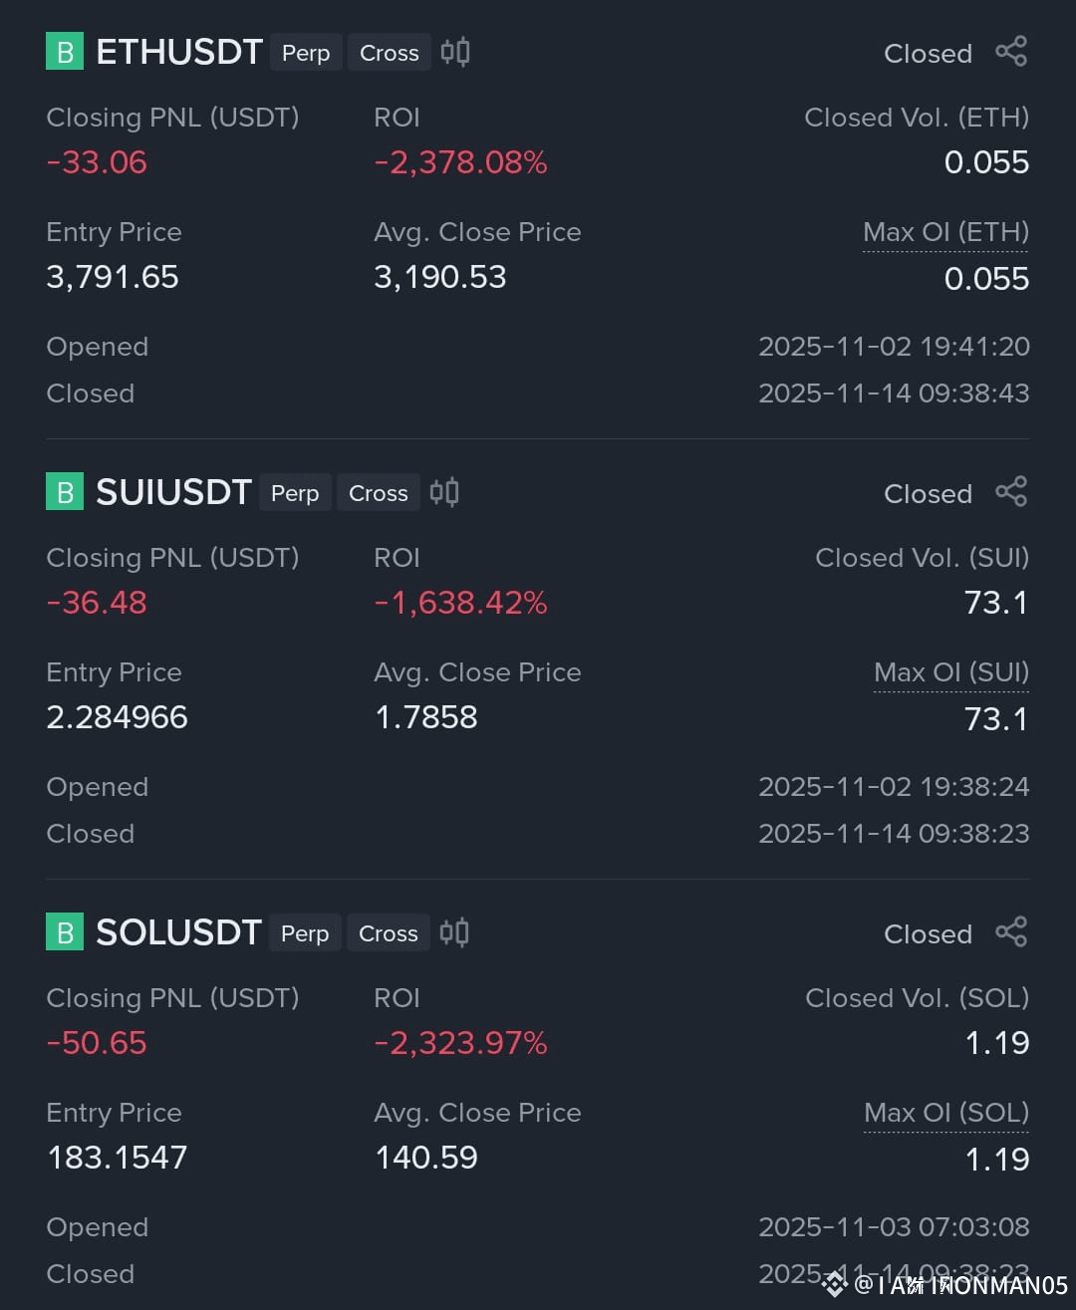This screenshot has height=1310, width=1076.
Task: Open the candlestick chart for ETHUSDT
Action: click(455, 52)
